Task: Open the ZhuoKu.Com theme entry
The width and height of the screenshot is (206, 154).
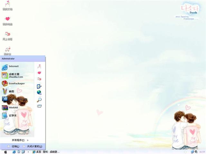Action: [13, 75]
